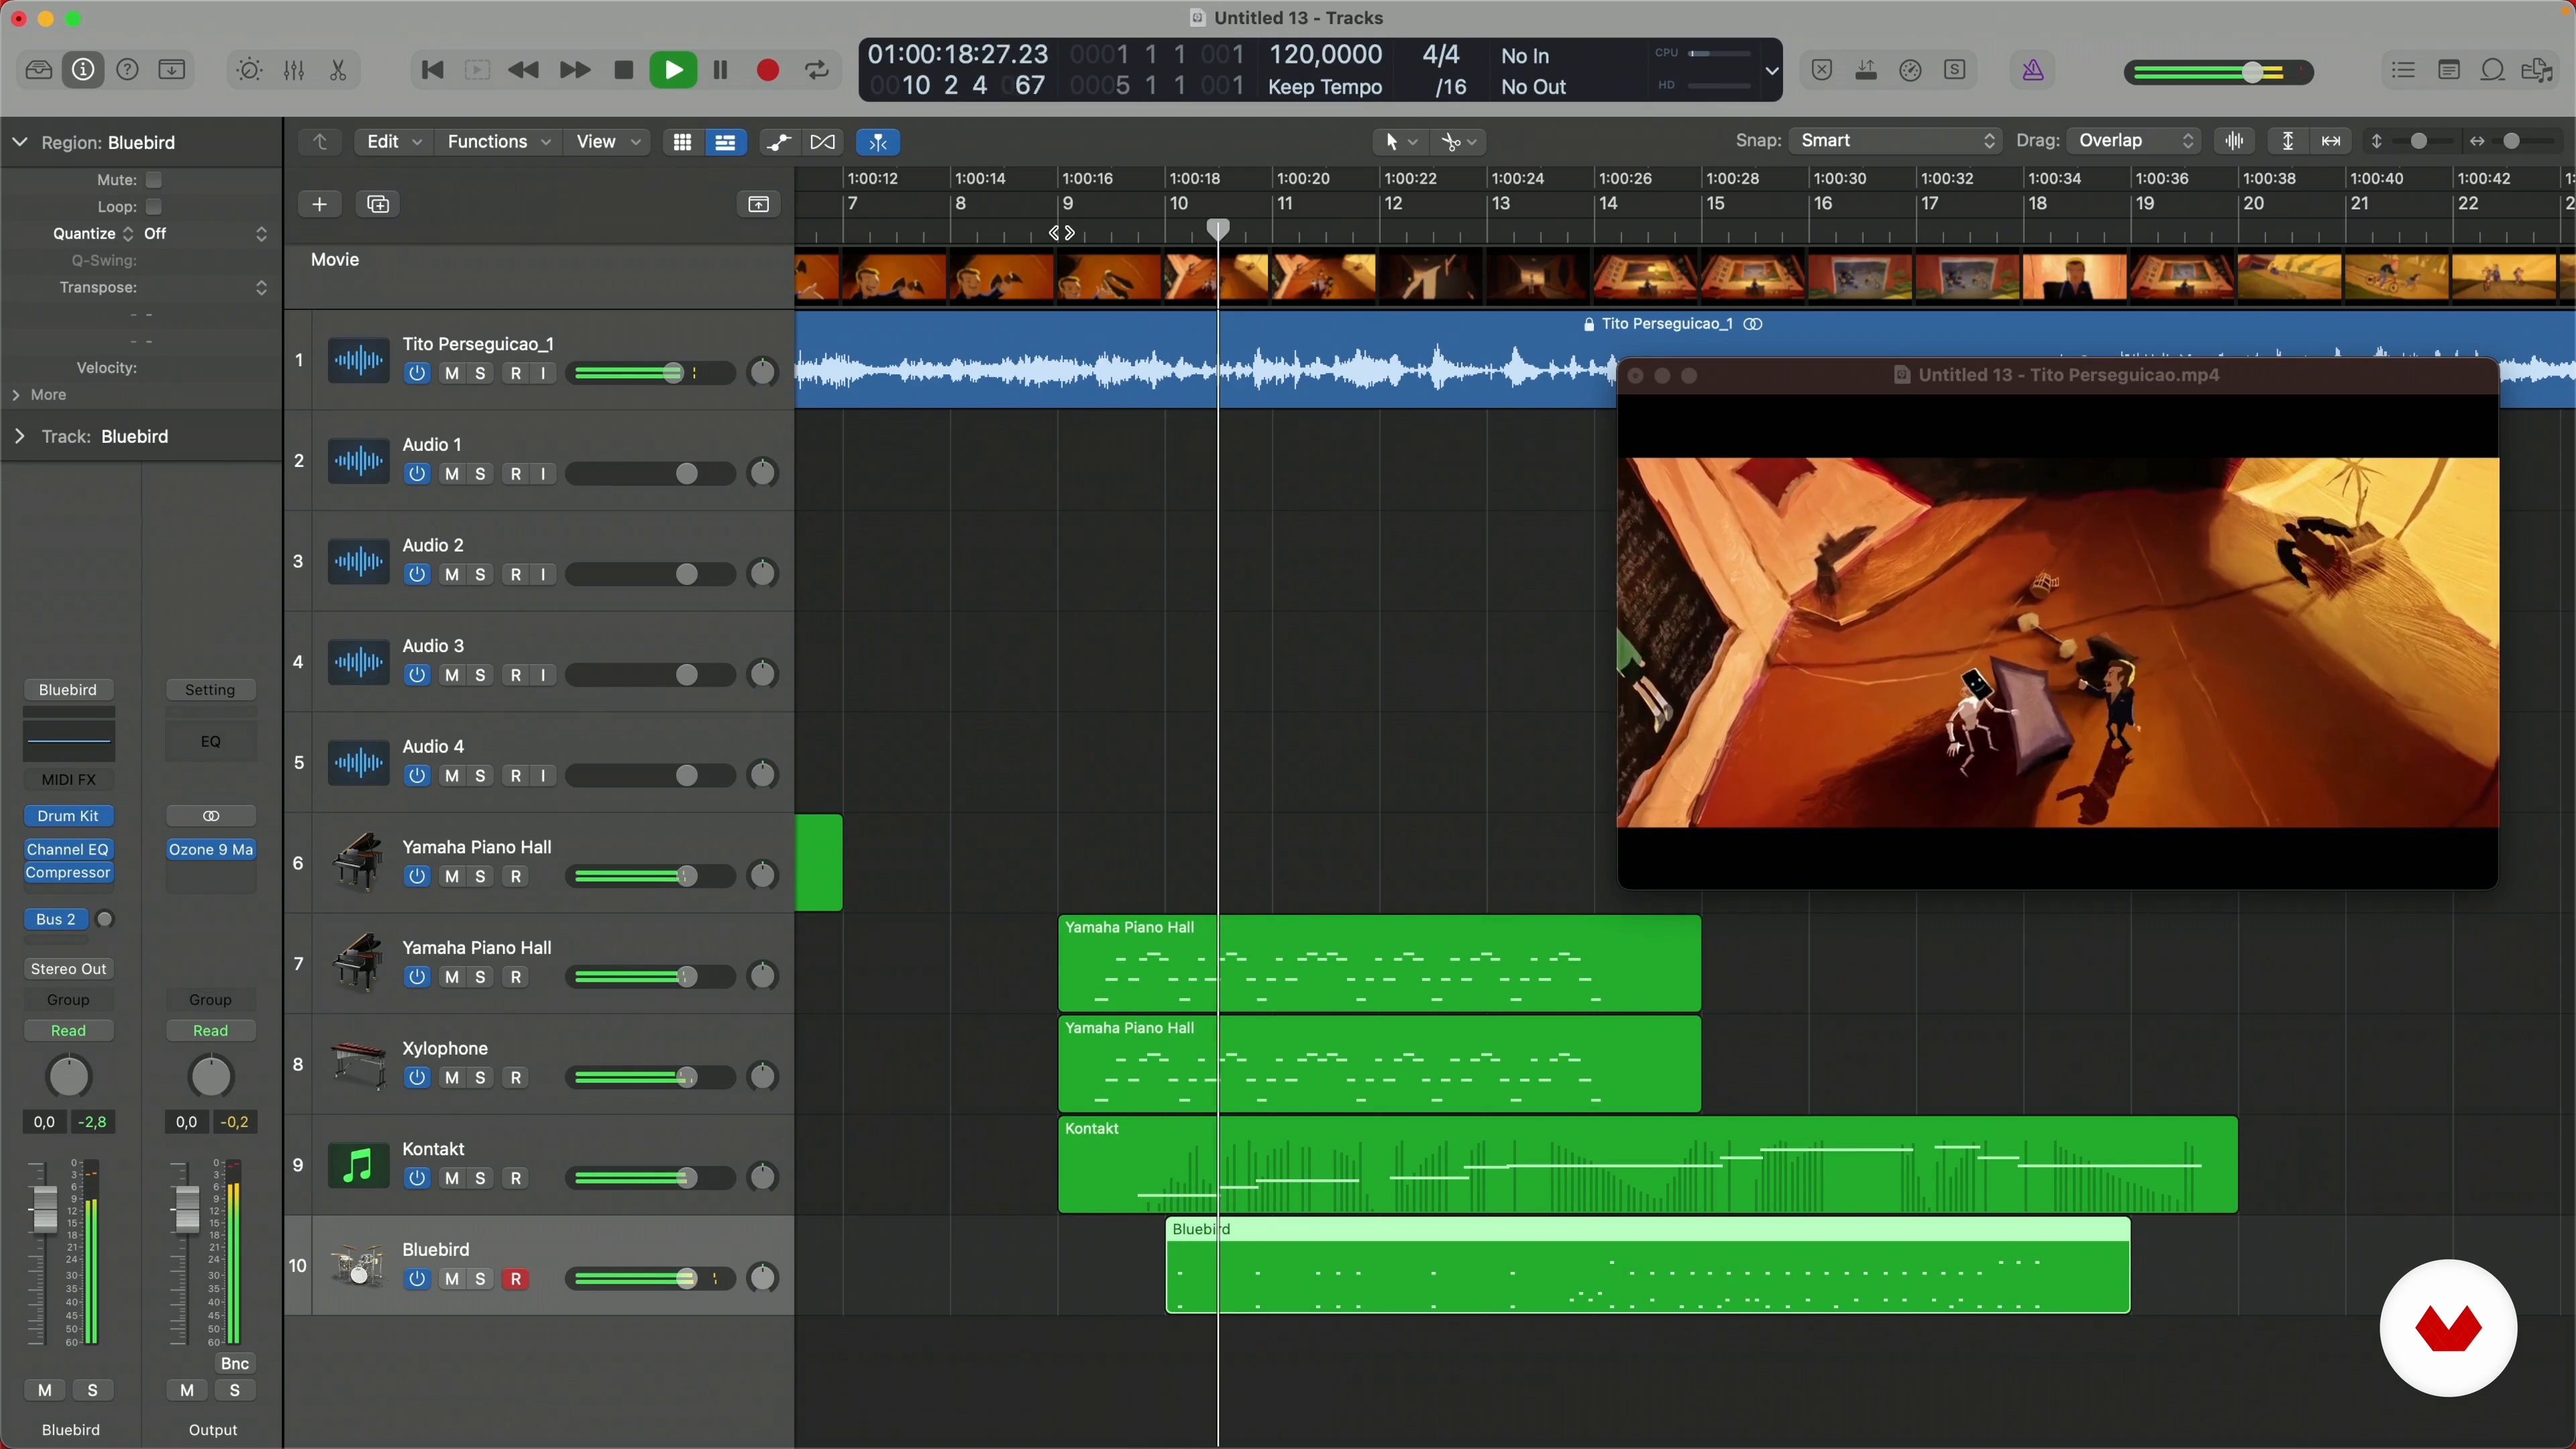Open the Compressor plugin
Image resolution: width=2576 pixels, height=1449 pixels.
pyautogui.click(x=68, y=872)
